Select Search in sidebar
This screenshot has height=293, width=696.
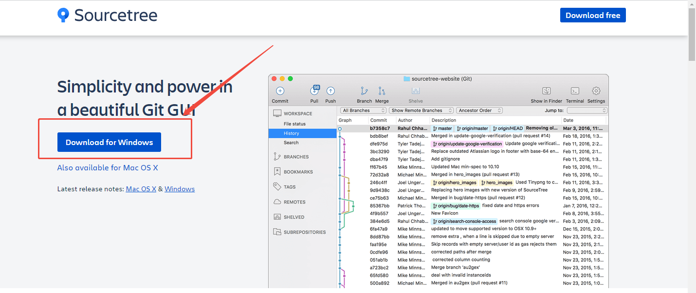click(291, 143)
